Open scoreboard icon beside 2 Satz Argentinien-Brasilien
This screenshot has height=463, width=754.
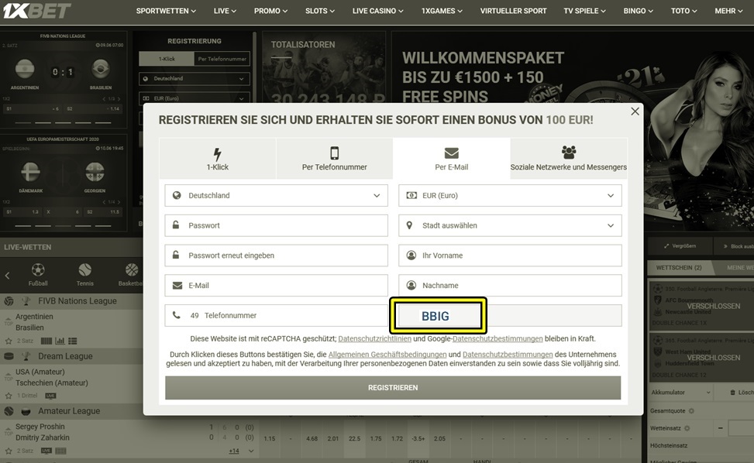[x=46, y=341]
